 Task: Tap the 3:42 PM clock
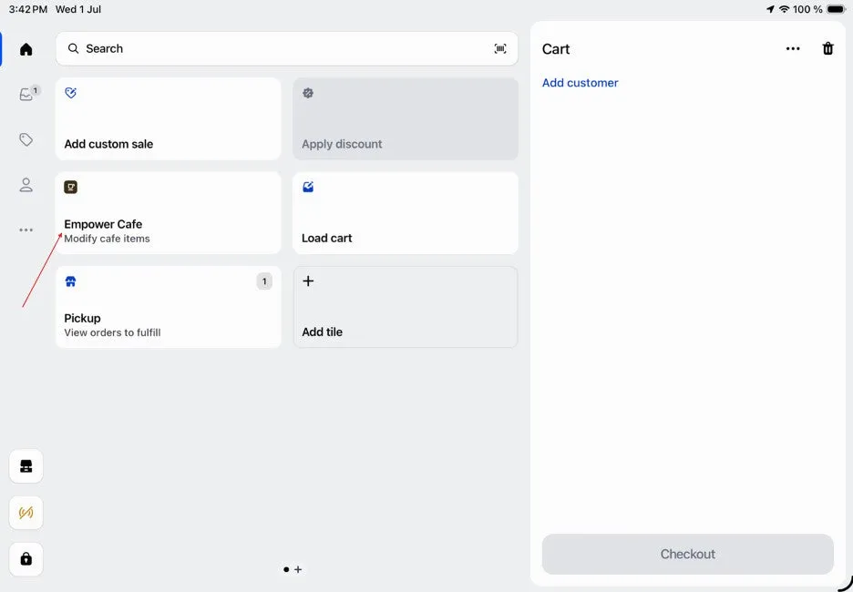pyautogui.click(x=27, y=9)
